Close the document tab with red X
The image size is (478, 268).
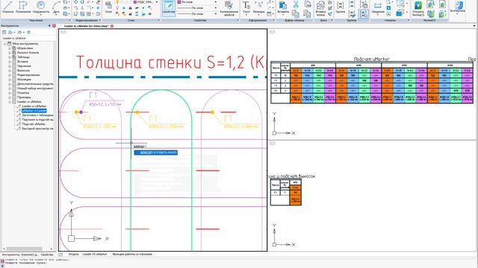112,26
